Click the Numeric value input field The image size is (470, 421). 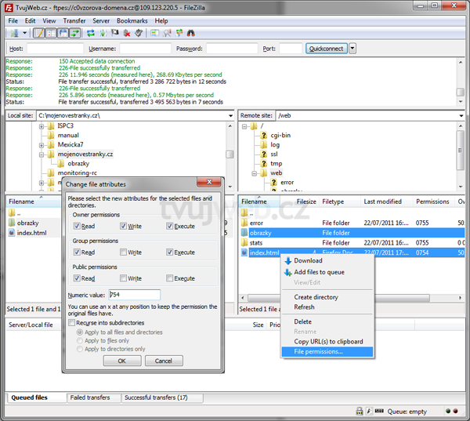point(134,295)
